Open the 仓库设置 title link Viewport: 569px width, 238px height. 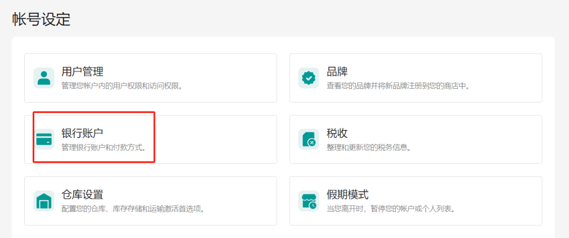point(82,194)
